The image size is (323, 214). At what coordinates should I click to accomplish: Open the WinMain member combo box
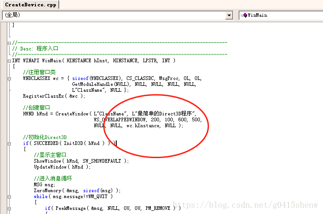tap(281, 15)
